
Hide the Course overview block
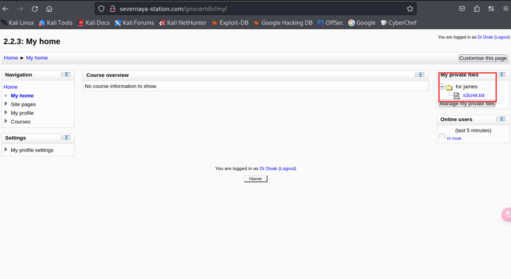(x=417, y=75)
